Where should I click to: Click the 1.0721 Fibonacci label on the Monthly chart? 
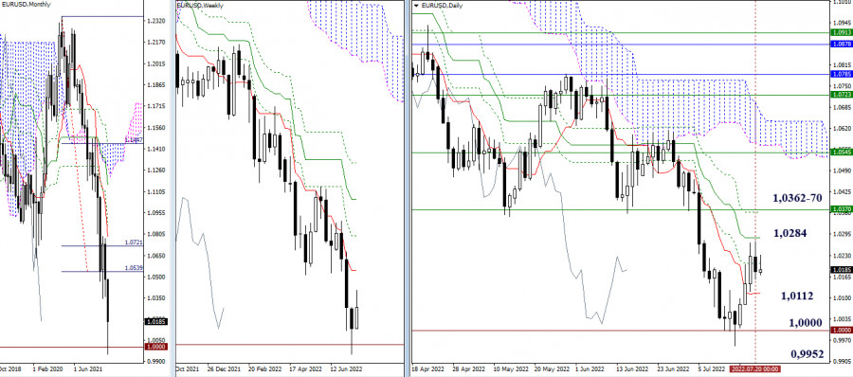(134, 242)
